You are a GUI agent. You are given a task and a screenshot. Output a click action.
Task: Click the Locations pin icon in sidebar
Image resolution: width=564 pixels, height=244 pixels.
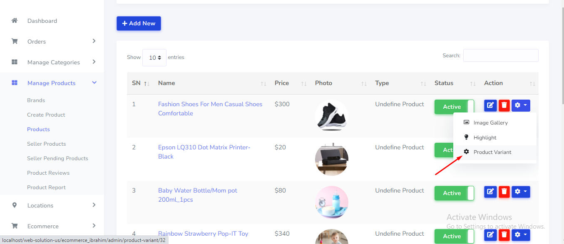point(15,205)
